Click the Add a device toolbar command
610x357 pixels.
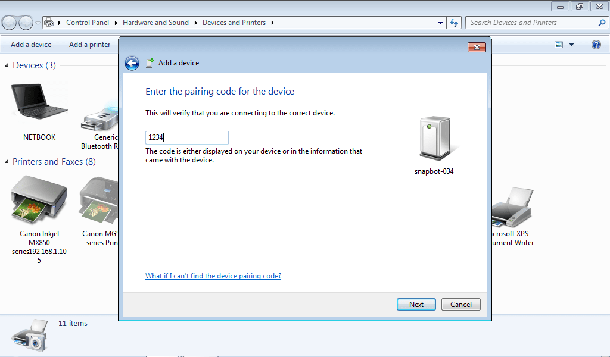tap(31, 45)
